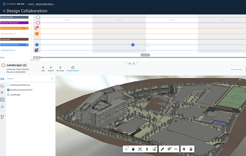
Task: Click the orange square Building Struct marker
Action: tap(37, 34)
